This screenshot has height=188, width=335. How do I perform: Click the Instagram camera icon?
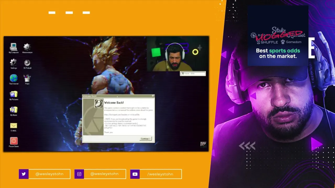79,174
